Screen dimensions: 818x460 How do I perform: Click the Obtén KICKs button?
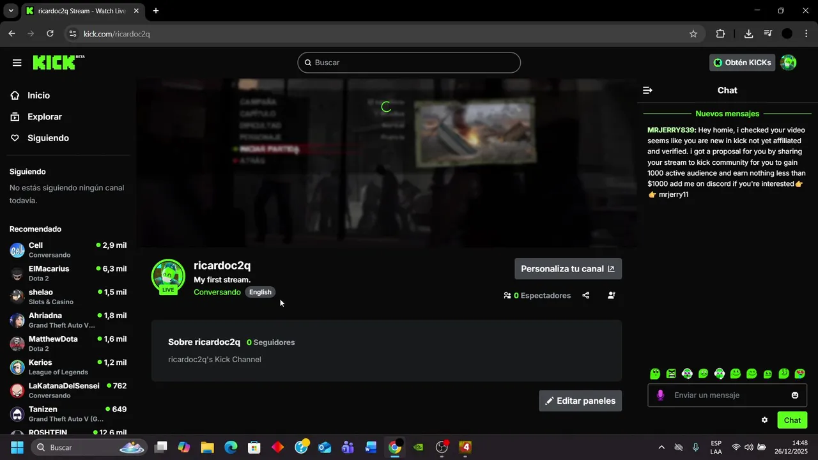click(x=742, y=63)
